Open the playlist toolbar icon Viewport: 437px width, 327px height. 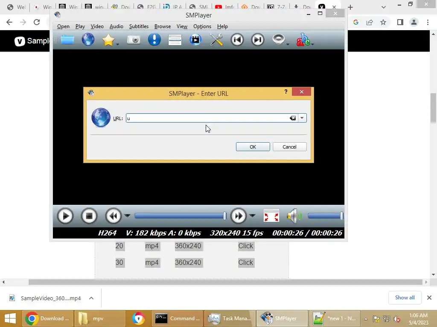[175, 40]
